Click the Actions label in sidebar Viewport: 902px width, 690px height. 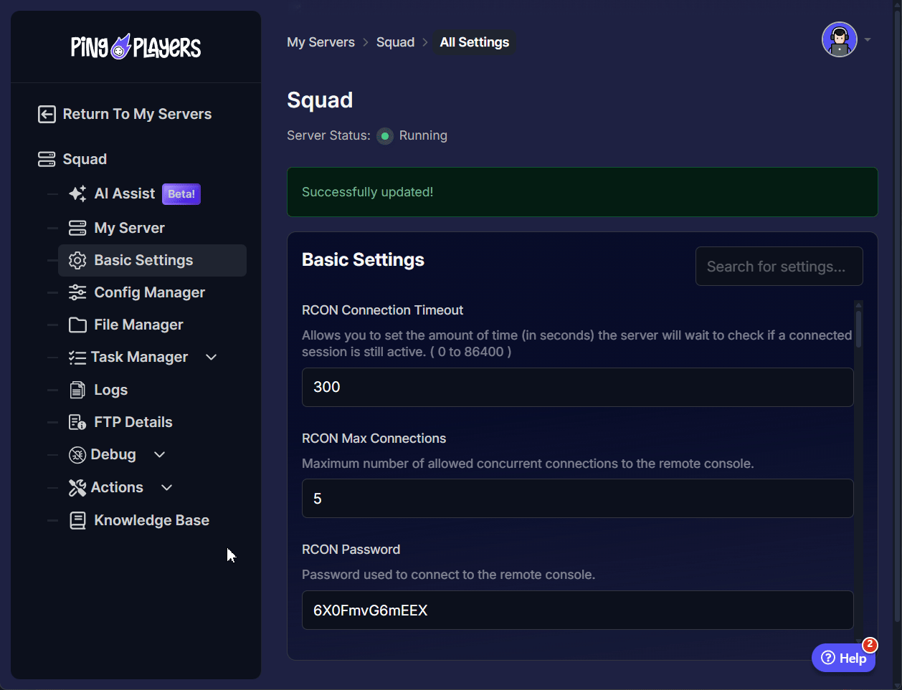pyautogui.click(x=117, y=487)
